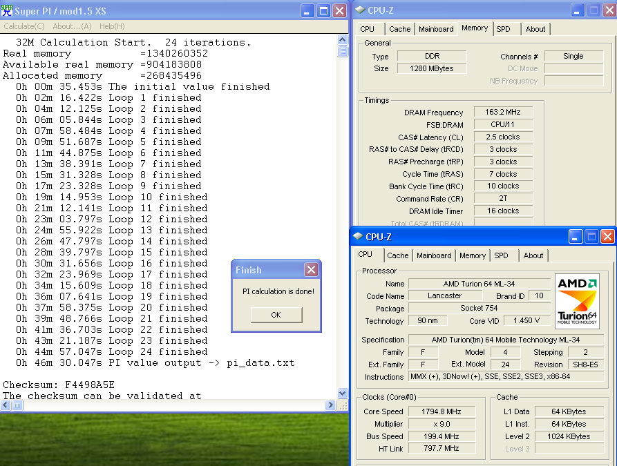Click the upper CPU-Z window title icon

[x=360, y=10]
